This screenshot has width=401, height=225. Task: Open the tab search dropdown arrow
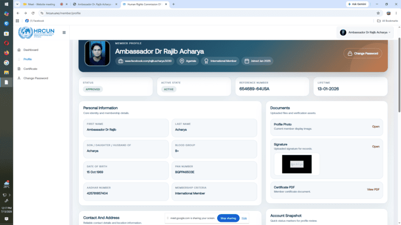point(17,4)
